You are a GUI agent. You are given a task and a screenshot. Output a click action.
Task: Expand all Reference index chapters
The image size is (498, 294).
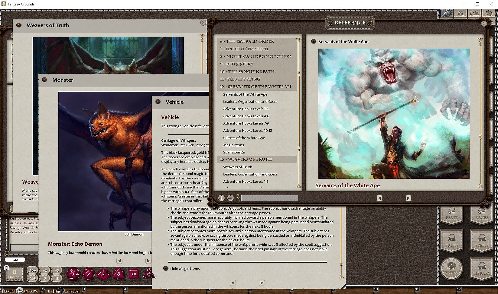[221, 198]
